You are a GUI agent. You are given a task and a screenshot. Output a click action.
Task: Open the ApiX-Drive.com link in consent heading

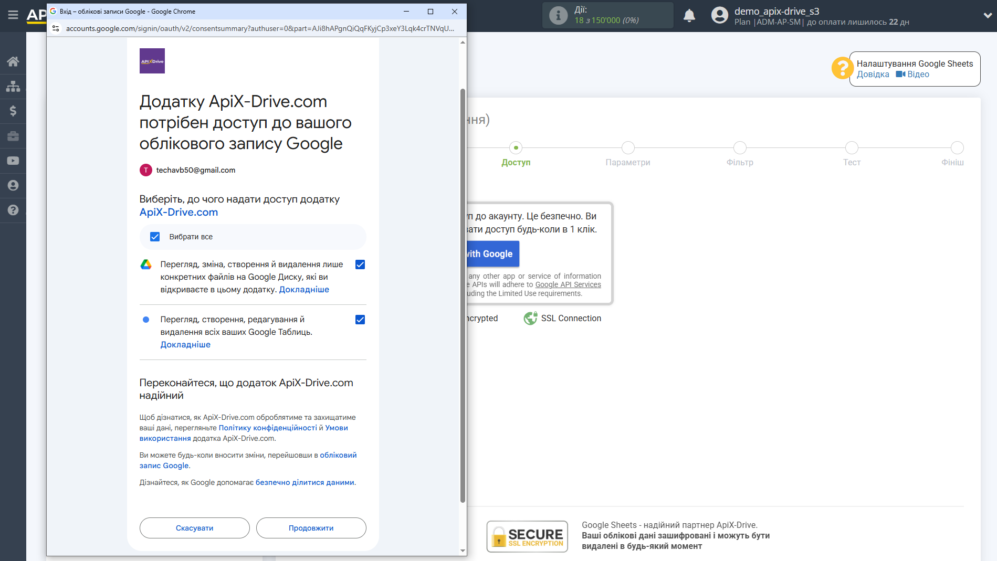click(x=179, y=212)
